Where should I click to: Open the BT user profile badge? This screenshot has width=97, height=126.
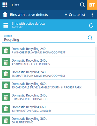coord(92,5)
